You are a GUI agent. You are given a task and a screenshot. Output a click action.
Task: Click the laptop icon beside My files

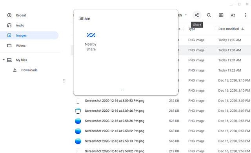click(9, 60)
